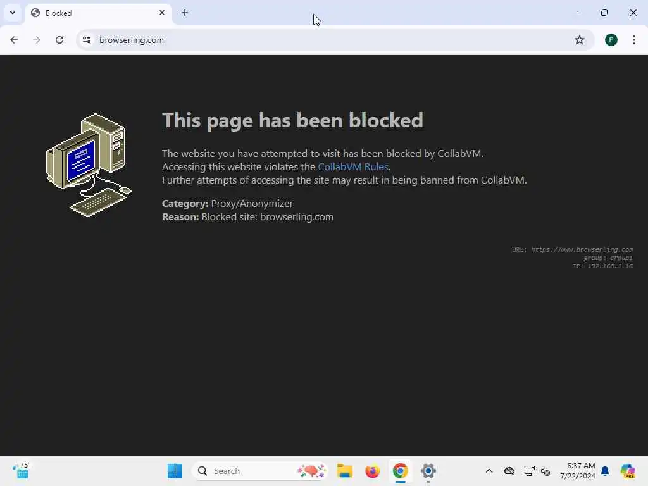Launch Firefox from the taskbar
This screenshot has width=648, height=486.
(x=372, y=471)
